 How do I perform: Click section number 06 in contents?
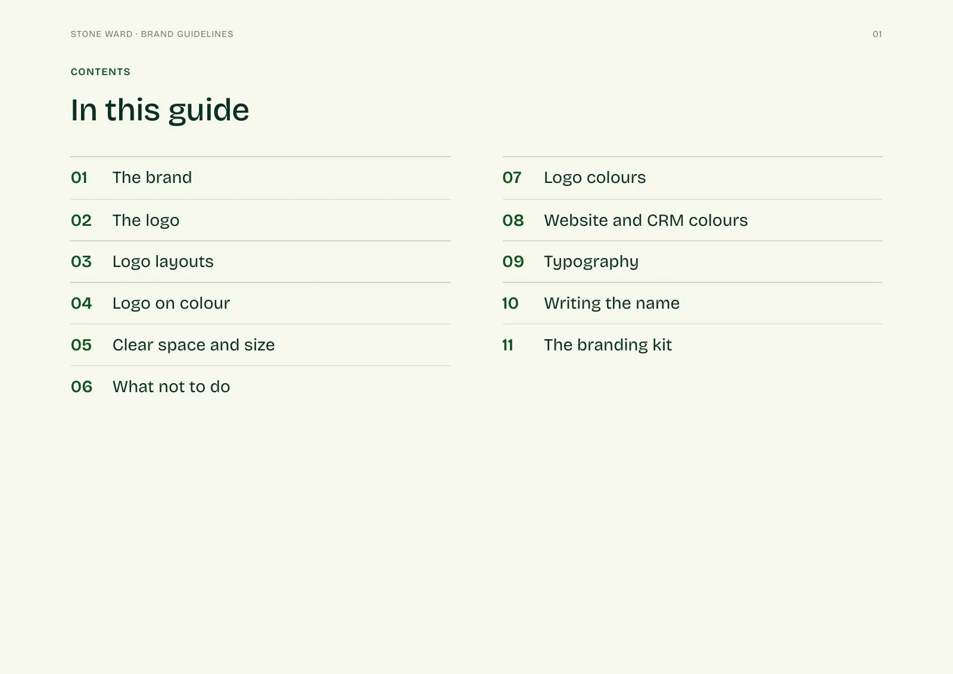pos(82,387)
